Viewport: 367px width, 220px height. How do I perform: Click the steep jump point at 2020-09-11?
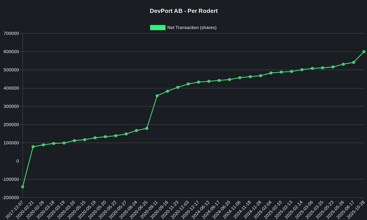coord(157,96)
